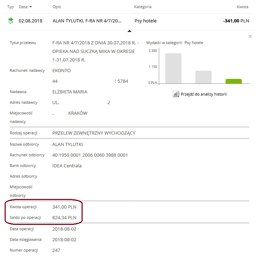Click the operation number 247
This screenshot has width=267, height=259.
point(56,250)
